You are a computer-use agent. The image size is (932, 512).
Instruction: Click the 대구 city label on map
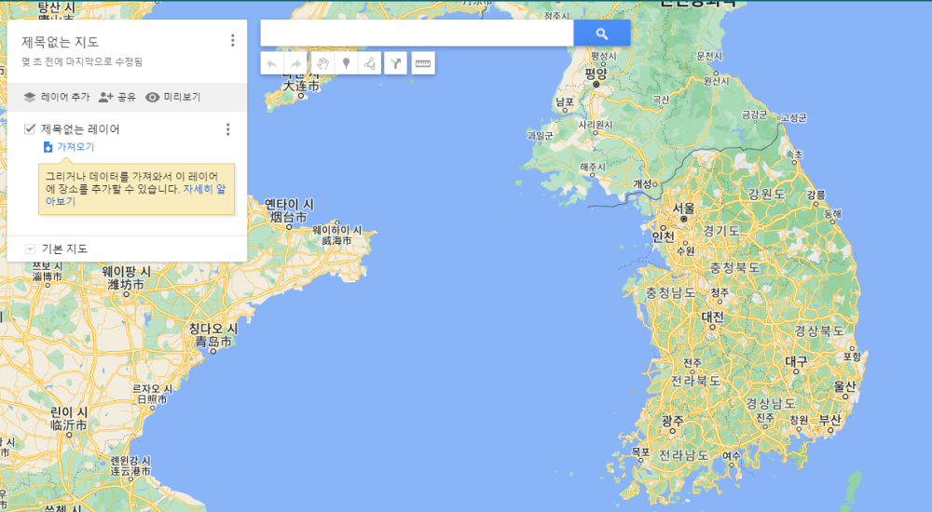tap(797, 360)
